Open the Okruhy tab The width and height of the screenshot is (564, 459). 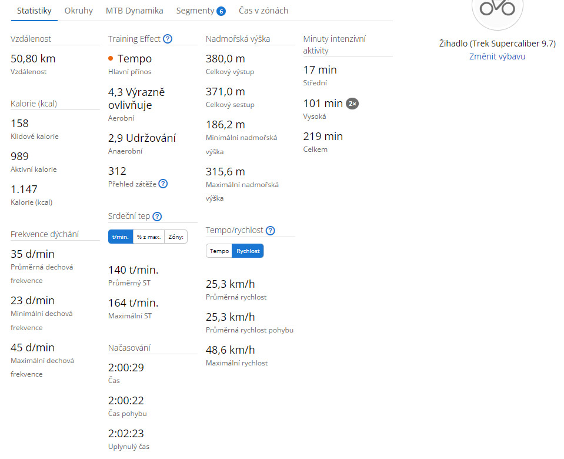(x=78, y=11)
